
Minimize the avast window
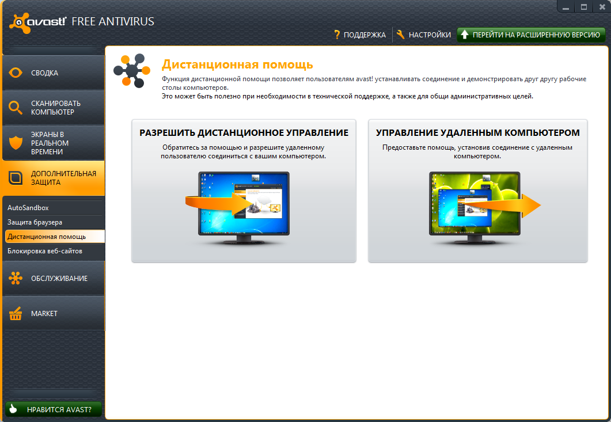pos(566,7)
